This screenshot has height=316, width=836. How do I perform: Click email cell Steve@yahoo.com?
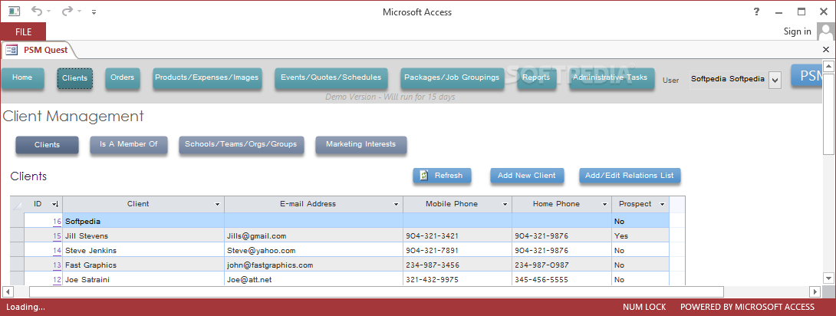[314, 251]
